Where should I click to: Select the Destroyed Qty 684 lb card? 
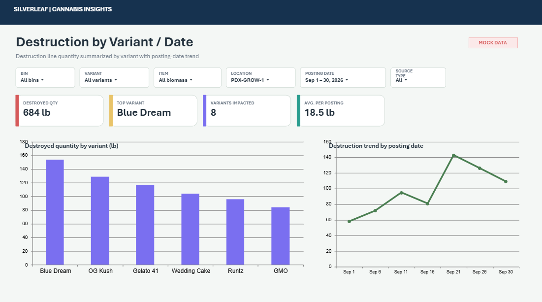[60, 111]
